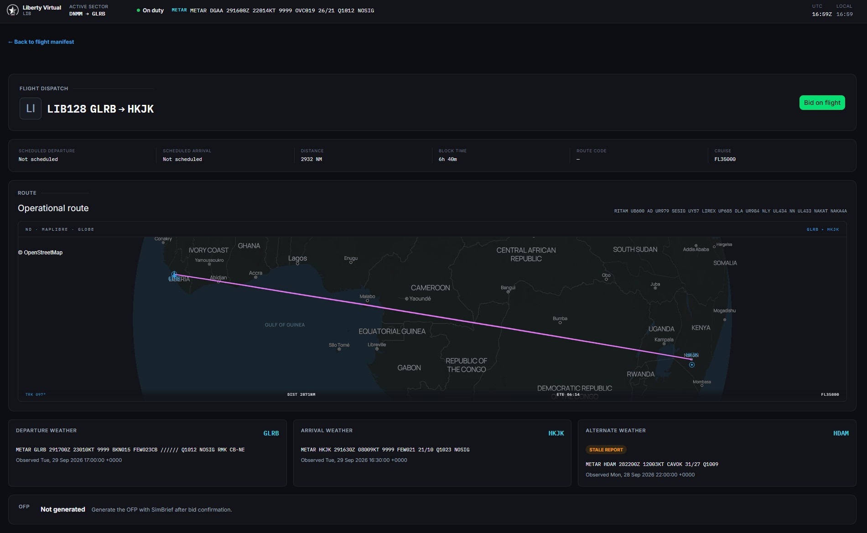This screenshot has width=867, height=533.
Task: Click the DNMM → GLRB active sector
Action: (x=87, y=14)
